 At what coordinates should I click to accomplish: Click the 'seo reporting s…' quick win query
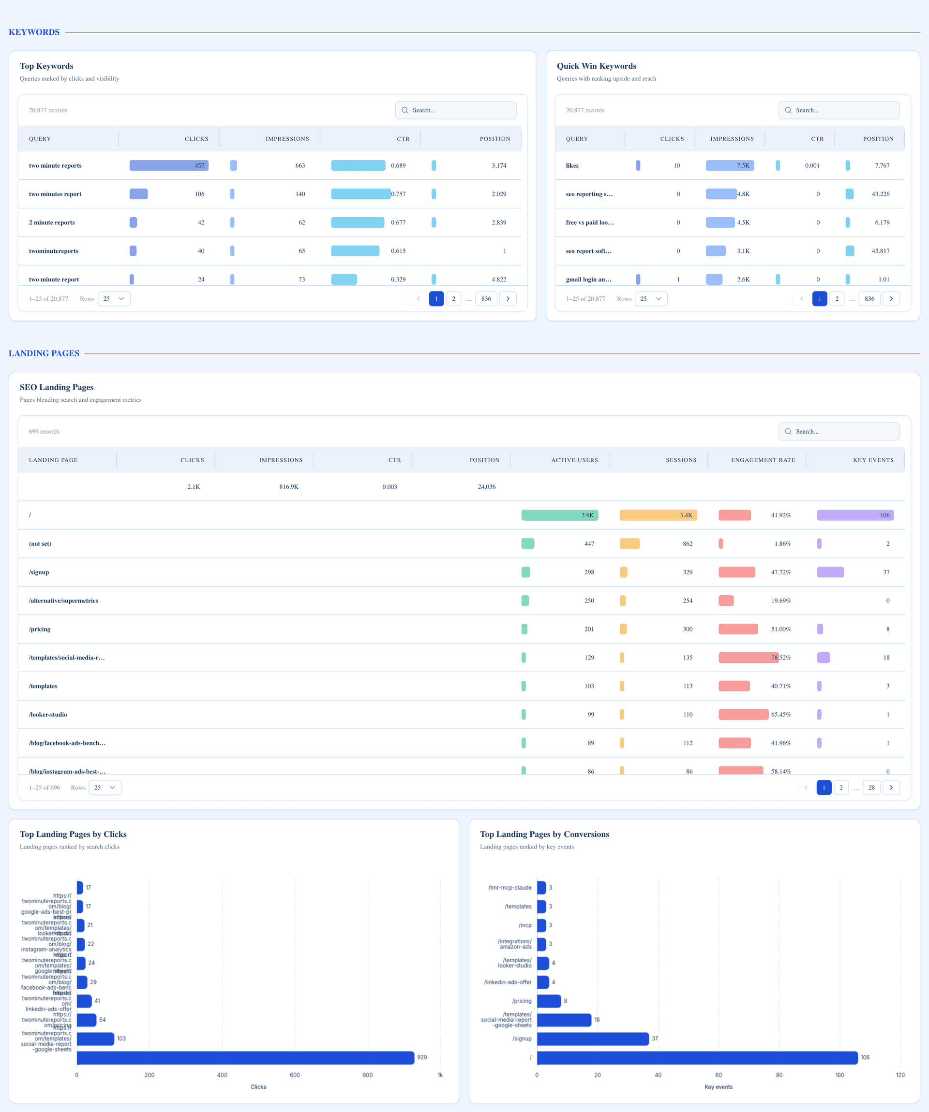(x=730, y=194)
